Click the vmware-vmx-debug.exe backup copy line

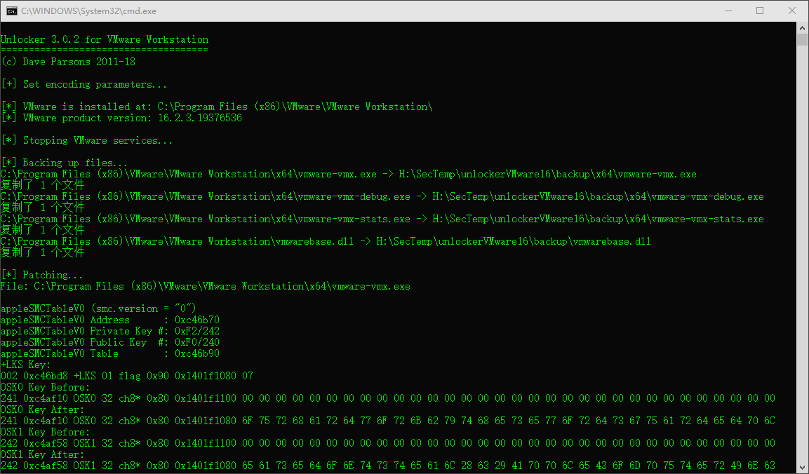click(x=382, y=196)
